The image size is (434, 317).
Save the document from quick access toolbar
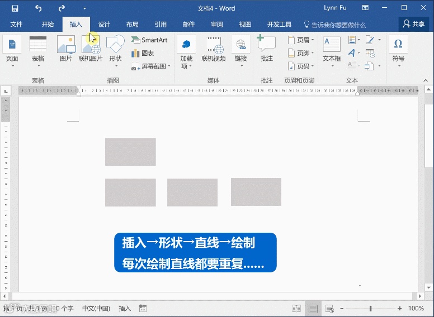pyautogui.click(x=15, y=8)
